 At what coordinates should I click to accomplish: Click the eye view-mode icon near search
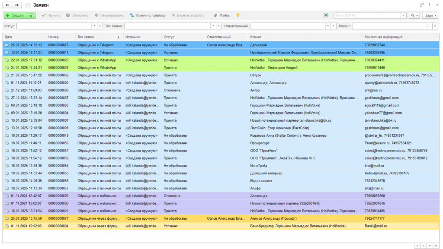pyautogui.click(x=326, y=15)
